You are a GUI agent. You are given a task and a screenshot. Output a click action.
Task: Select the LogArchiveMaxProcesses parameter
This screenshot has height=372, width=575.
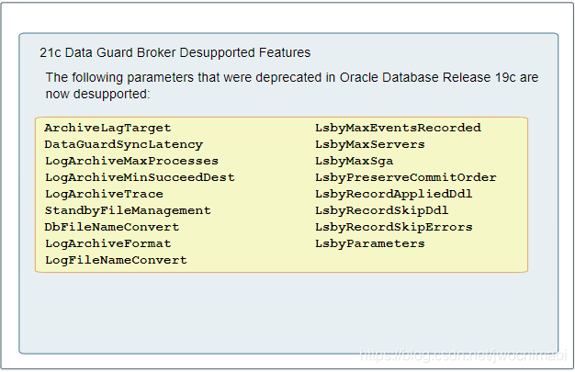[x=131, y=161]
